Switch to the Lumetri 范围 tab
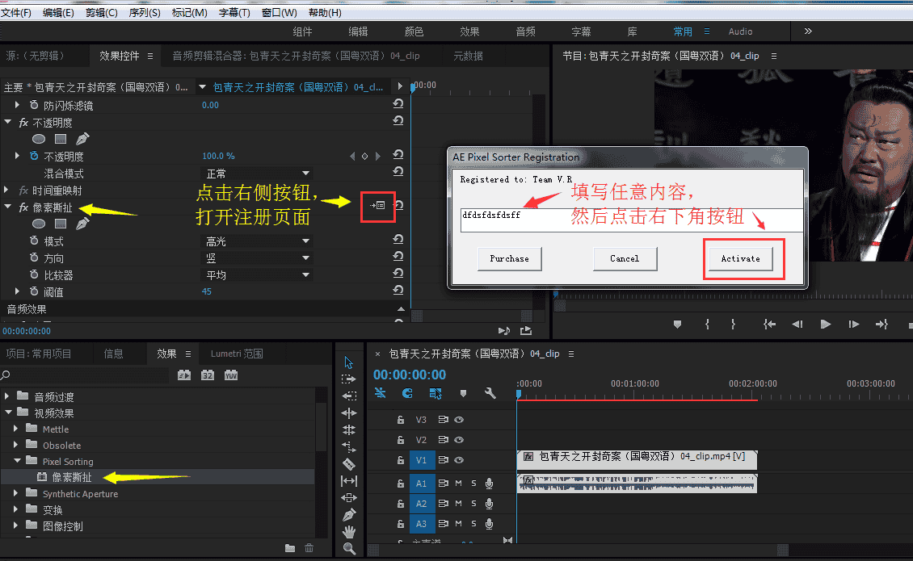Viewport: 913px width, 561px height. pos(236,354)
